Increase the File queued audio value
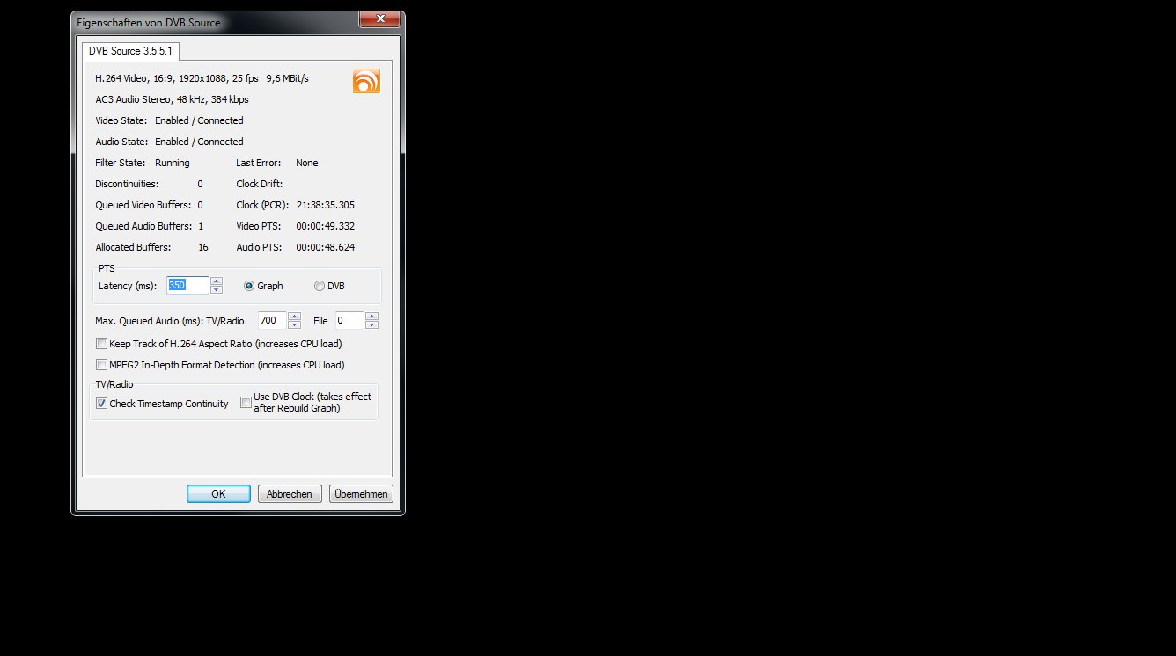The image size is (1176, 656). point(371,317)
